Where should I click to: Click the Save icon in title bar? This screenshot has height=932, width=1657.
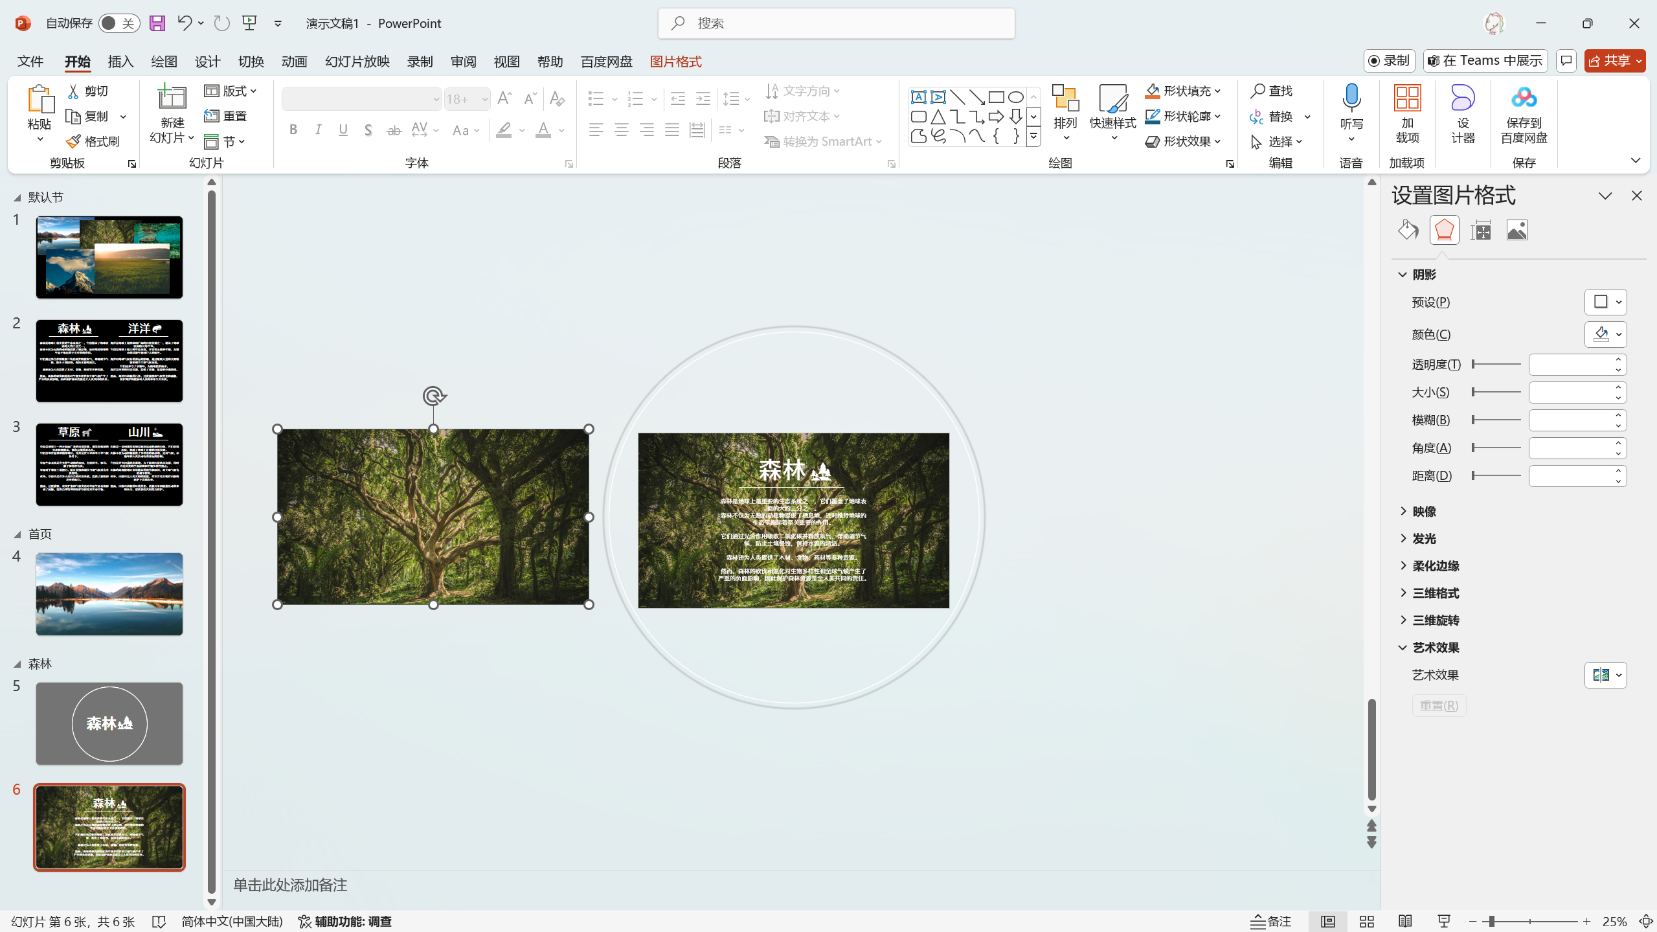click(157, 23)
